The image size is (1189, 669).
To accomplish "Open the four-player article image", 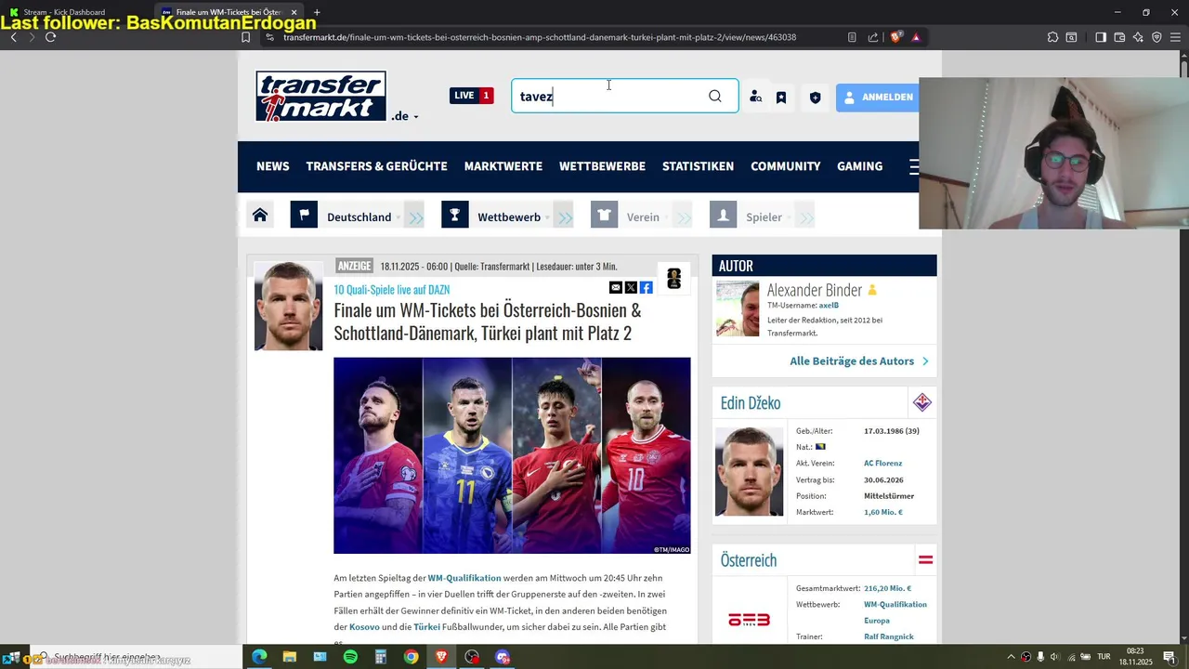I will (512, 455).
